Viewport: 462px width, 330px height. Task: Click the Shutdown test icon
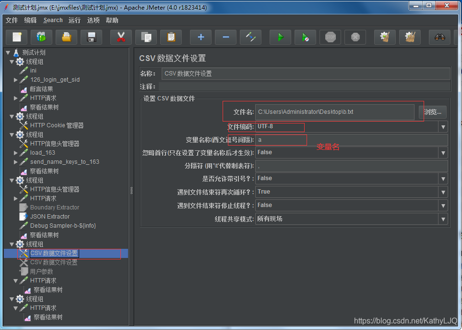coord(355,37)
